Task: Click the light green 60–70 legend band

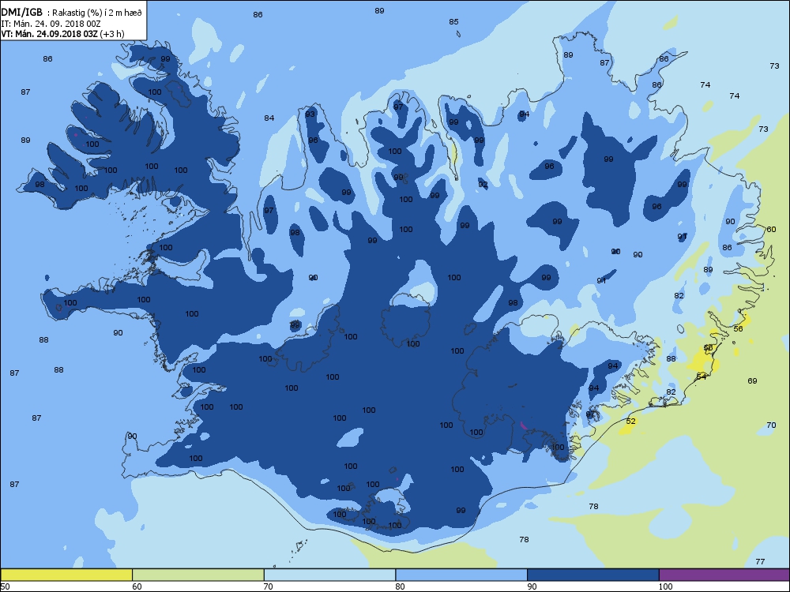Action: (x=198, y=575)
